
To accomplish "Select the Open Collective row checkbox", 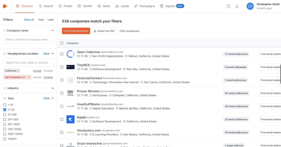I will [62, 54].
